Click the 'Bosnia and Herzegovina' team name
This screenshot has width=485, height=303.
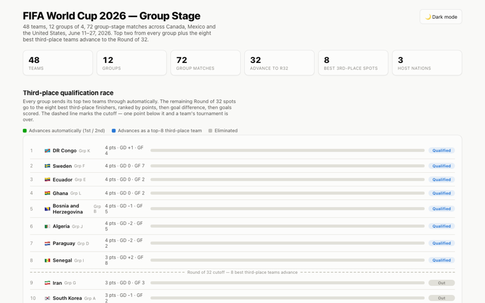[x=68, y=208]
